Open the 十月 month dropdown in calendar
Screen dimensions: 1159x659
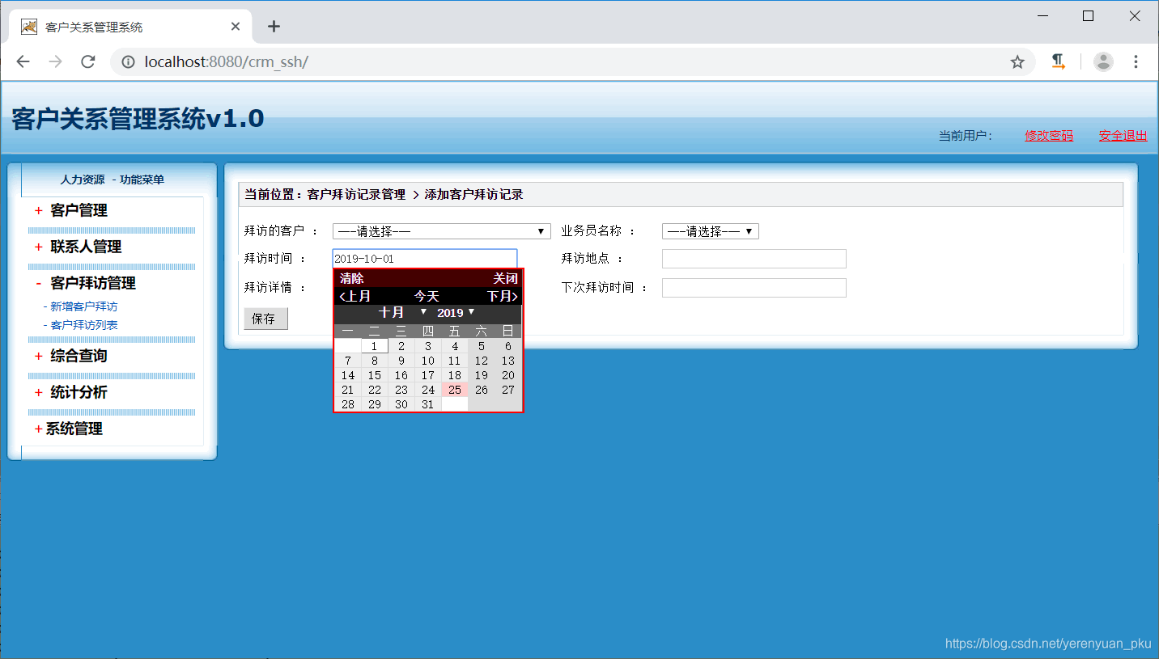[403, 313]
